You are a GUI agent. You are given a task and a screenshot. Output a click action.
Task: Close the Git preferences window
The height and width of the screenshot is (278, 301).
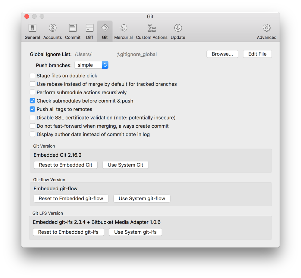pos(27,17)
